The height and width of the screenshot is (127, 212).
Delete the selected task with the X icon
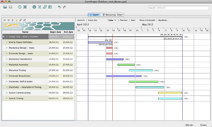tap(25, 7)
